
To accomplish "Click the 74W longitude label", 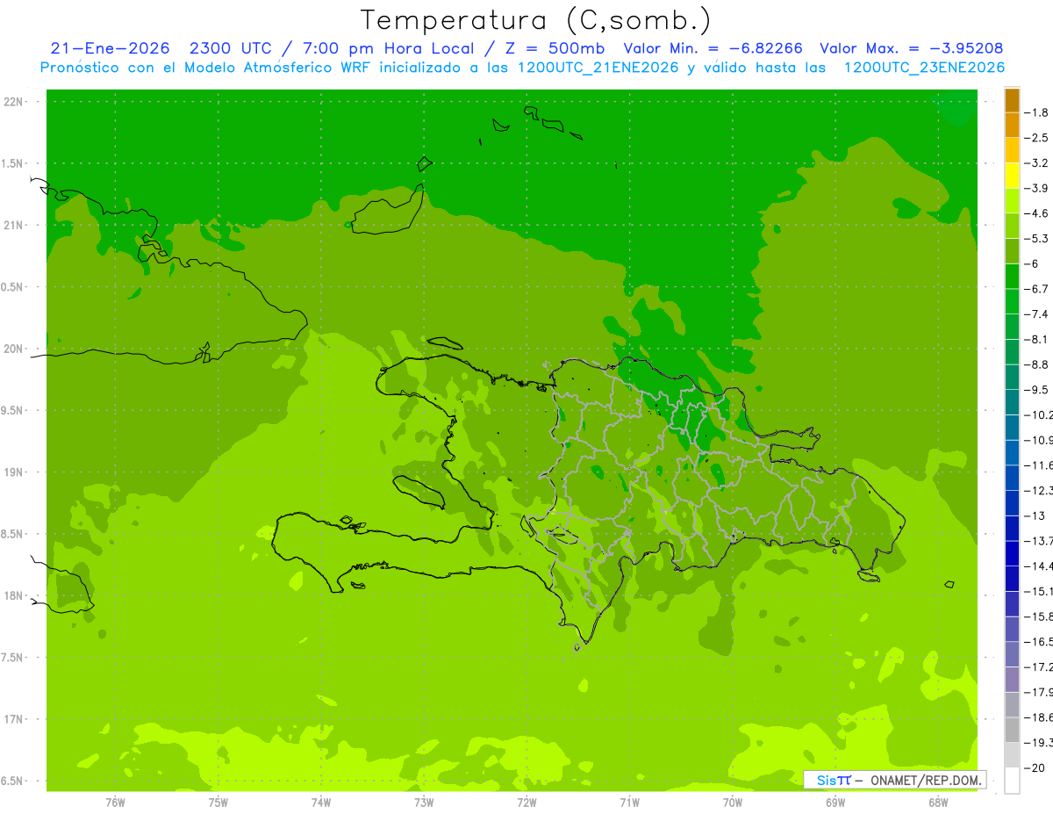I will point(321,803).
